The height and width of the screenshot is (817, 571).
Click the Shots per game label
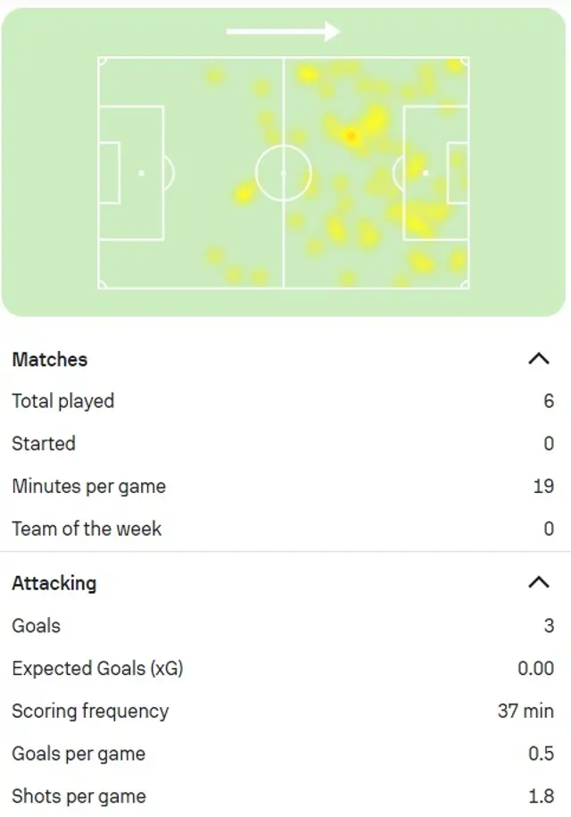click(x=79, y=796)
